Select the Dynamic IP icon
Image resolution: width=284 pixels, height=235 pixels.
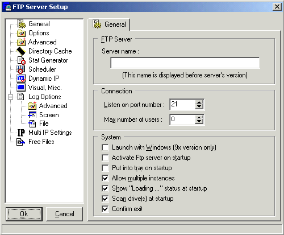tap(21, 79)
